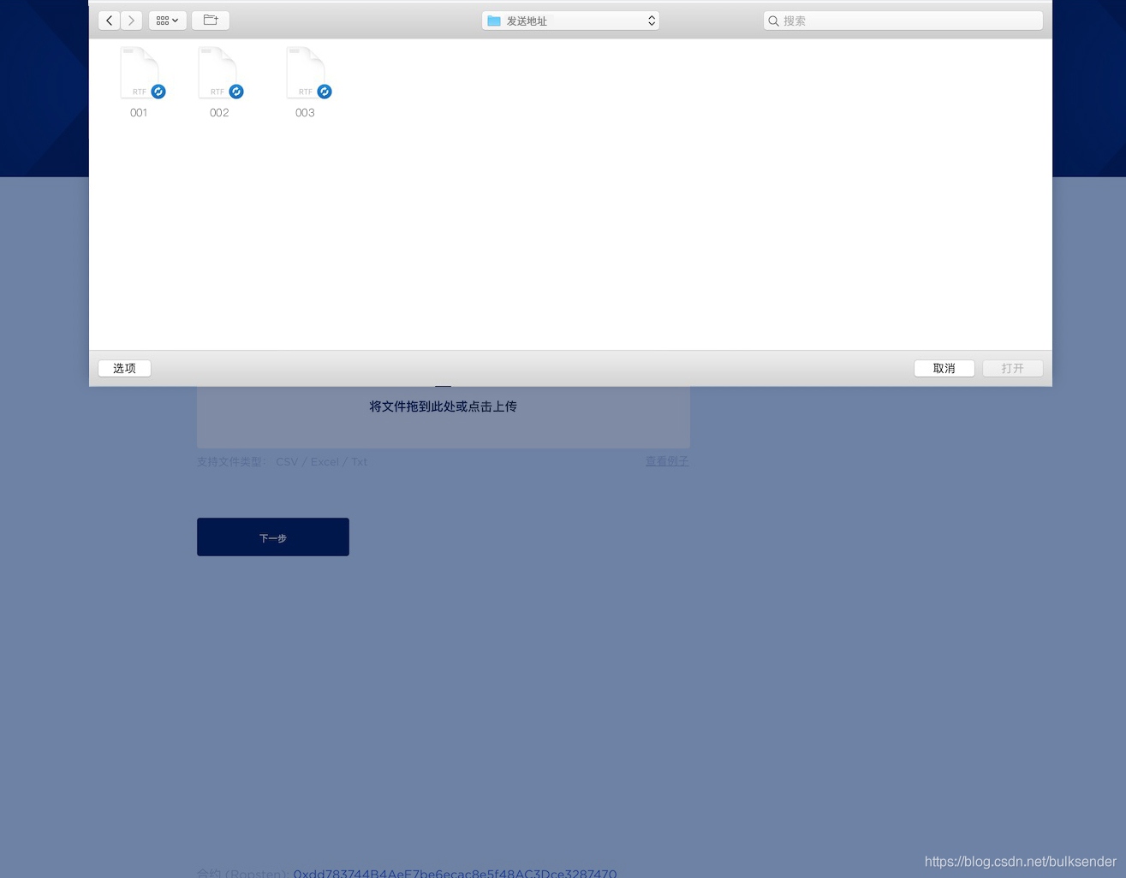The height and width of the screenshot is (878, 1126).
Task: Select the 002 RTF file icon
Action: (x=219, y=73)
